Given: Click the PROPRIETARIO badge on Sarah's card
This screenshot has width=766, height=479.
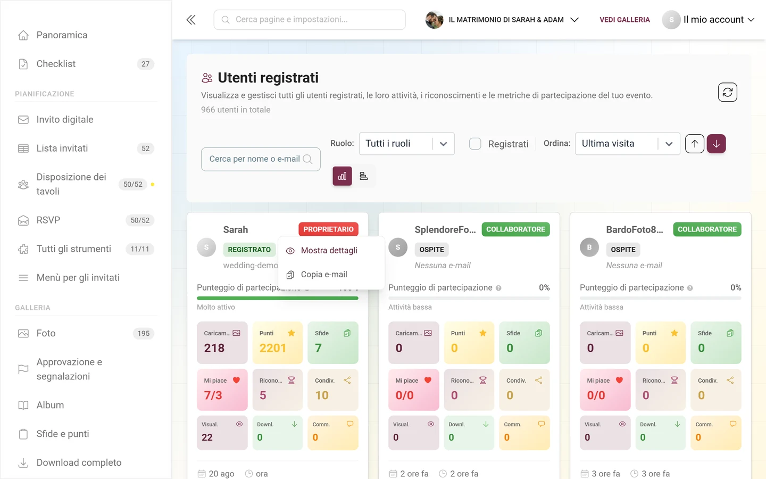Looking at the screenshot, I should tap(328, 229).
